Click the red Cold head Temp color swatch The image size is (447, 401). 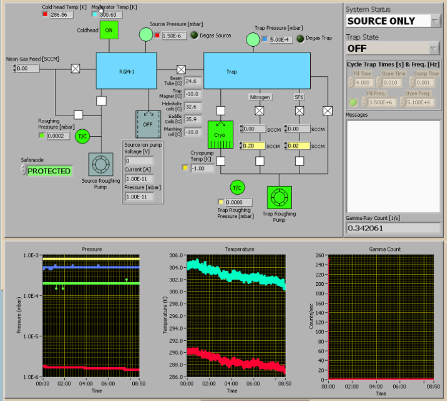(44, 15)
